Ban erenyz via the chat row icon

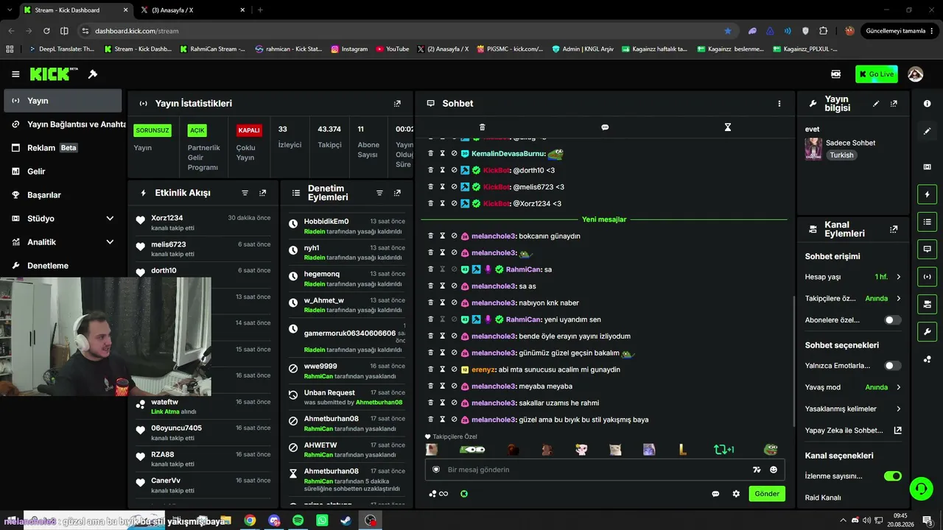point(454,370)
